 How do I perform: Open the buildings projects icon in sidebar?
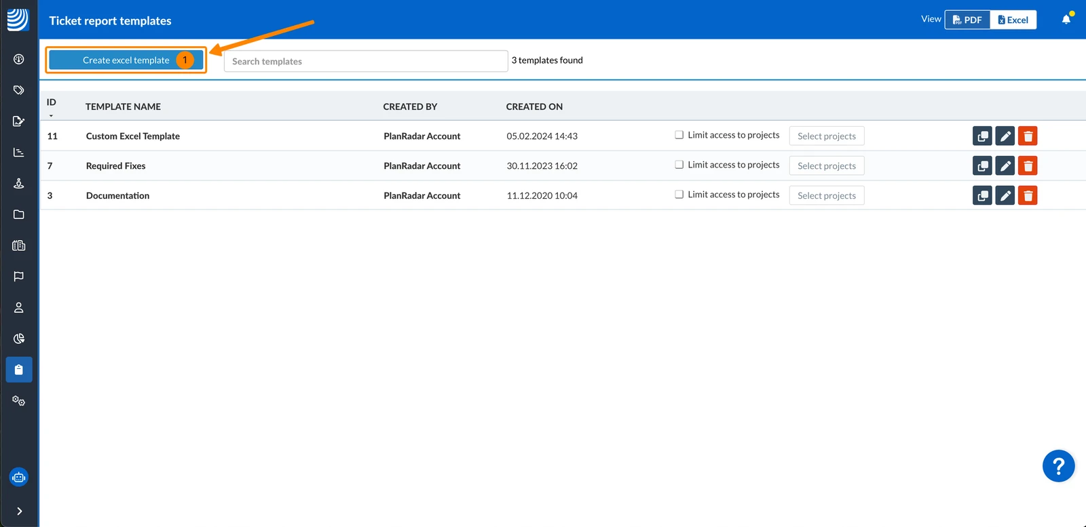coord(19,246)
